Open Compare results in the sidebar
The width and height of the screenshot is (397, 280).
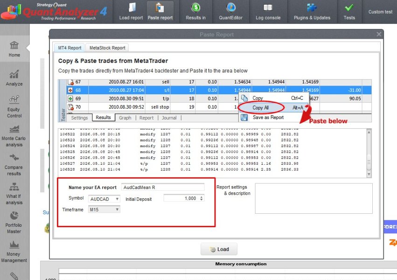coord(14,165)
